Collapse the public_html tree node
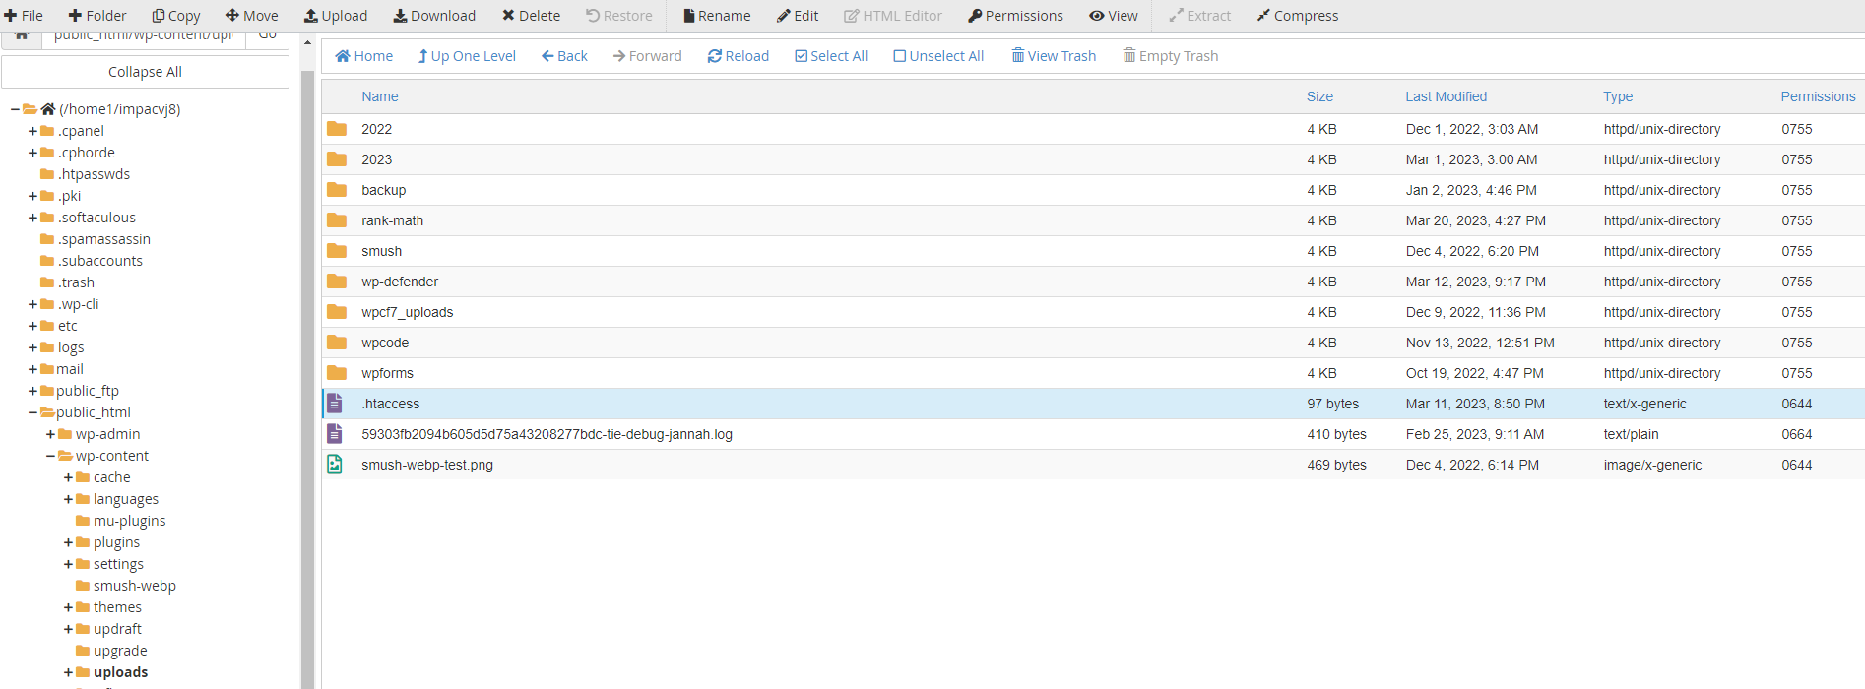 click(x=33, y=412)
